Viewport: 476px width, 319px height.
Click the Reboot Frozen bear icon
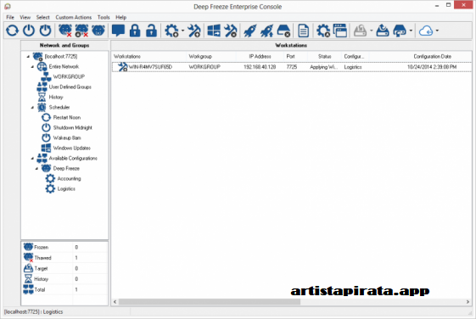(98, 31)
